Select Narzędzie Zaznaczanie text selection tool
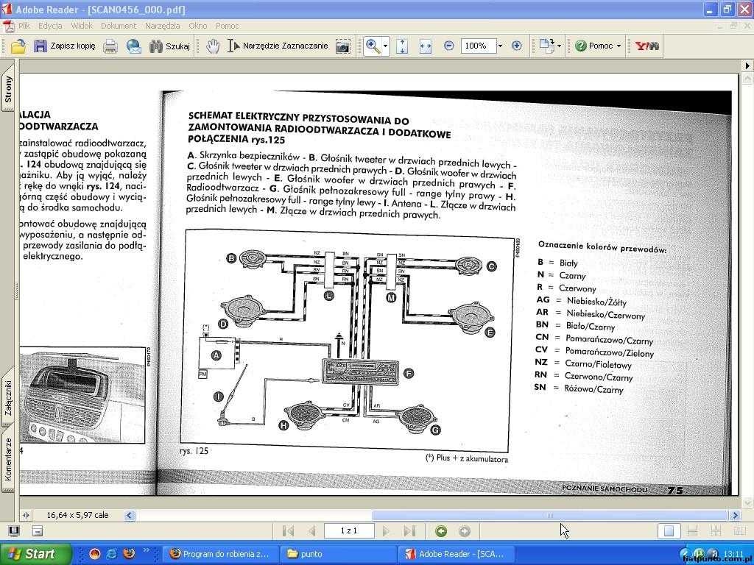 click(x=278, y=46)
